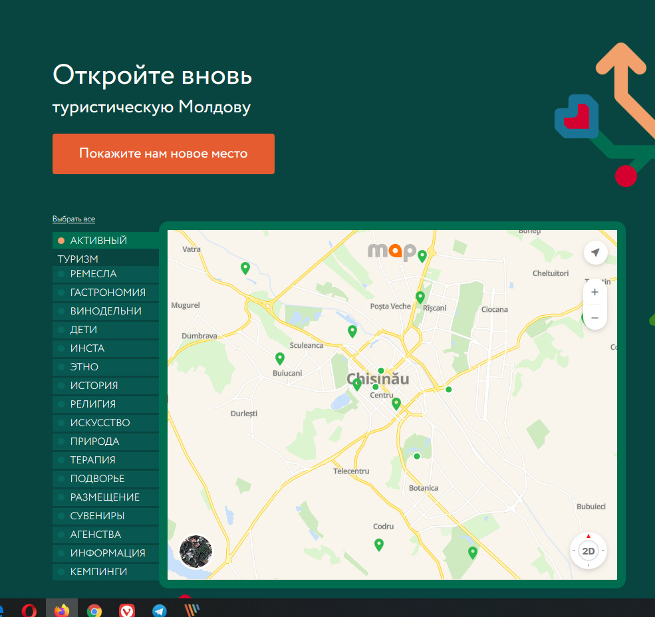655x617 pixels.
Task: Click the 'Покажите нам новое место' button
Action: [164, 154]
